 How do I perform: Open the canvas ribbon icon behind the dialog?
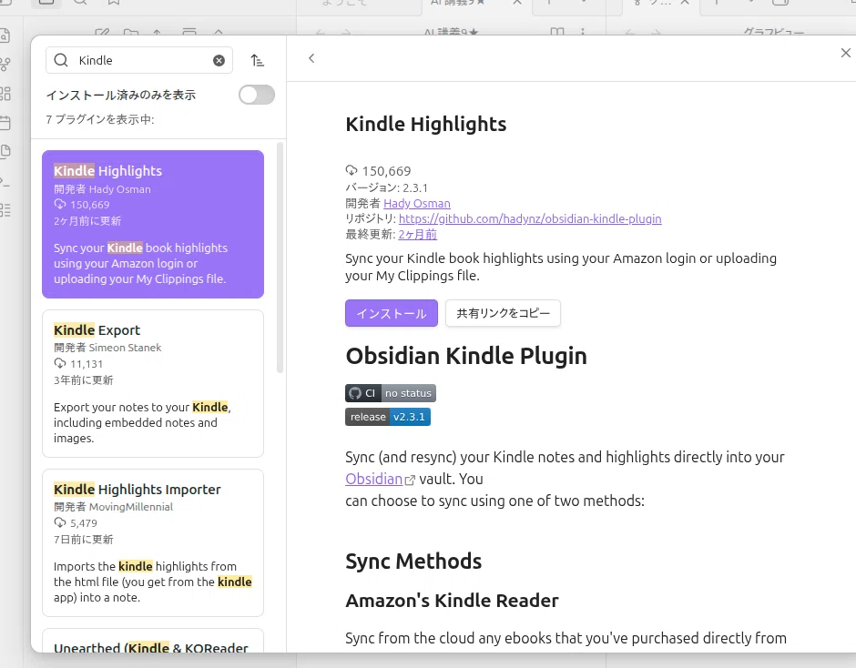pyautogui.click(x=5, y=94)
